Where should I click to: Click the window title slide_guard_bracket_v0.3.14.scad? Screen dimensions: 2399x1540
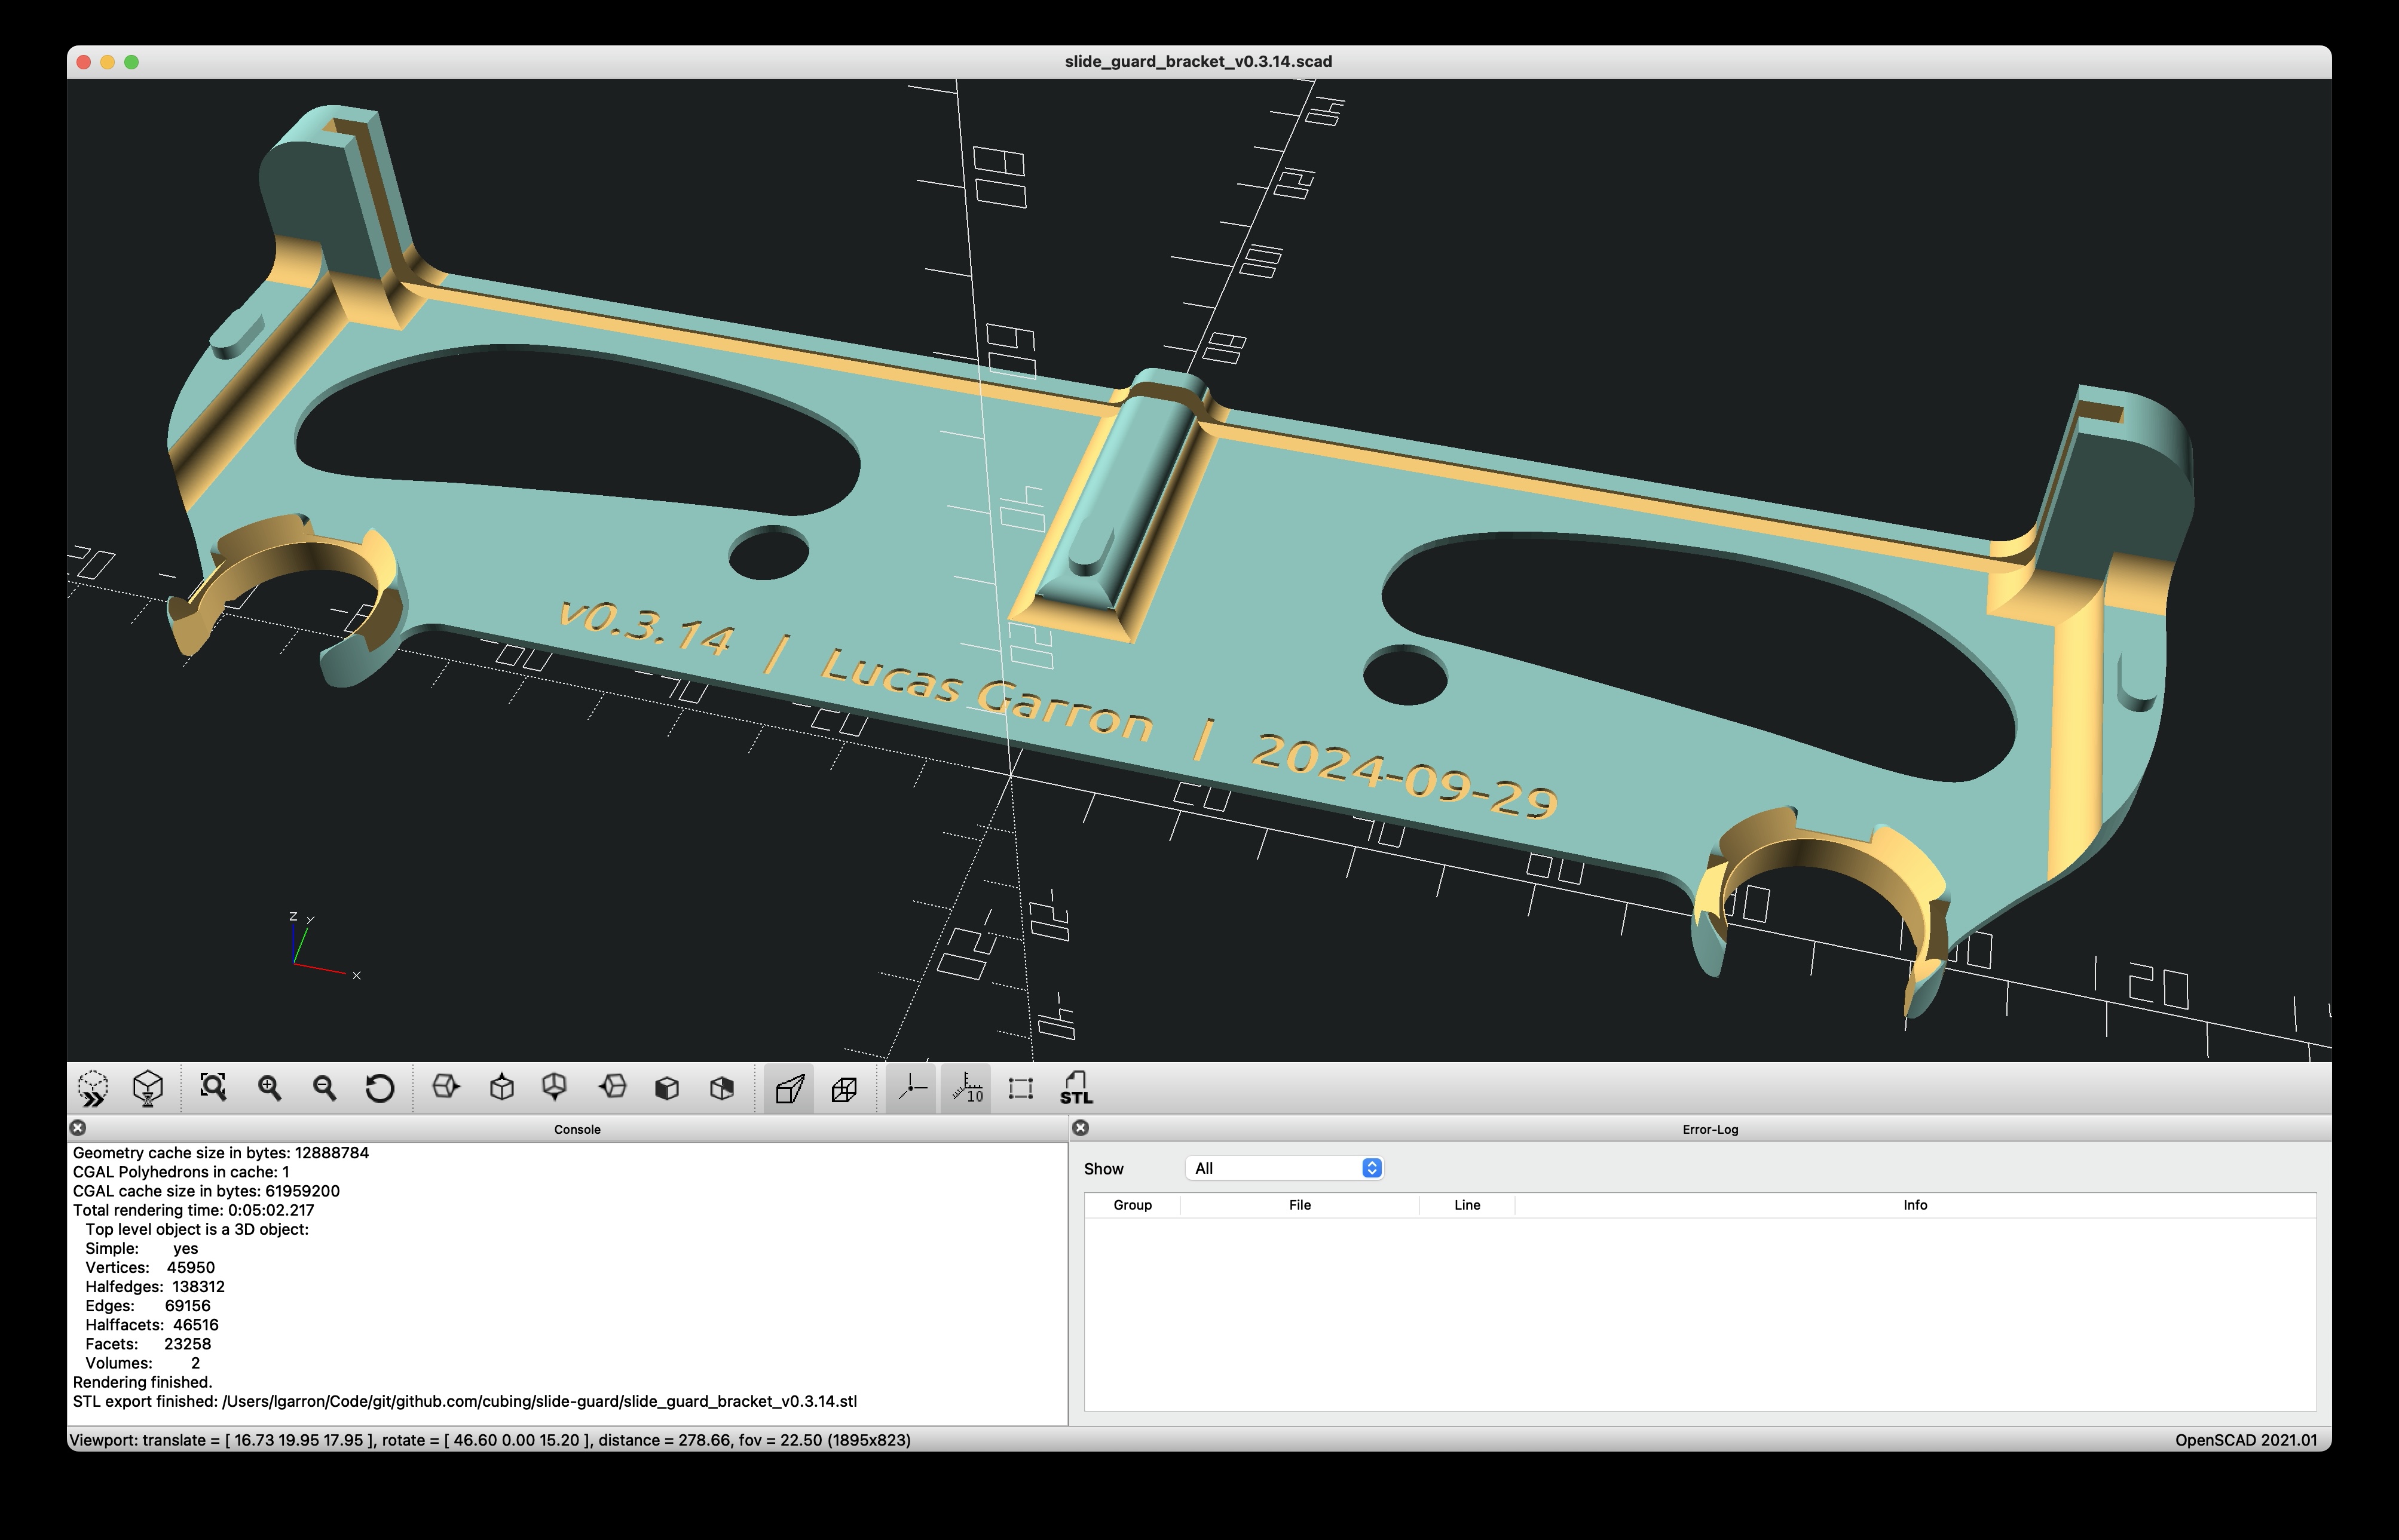(1198, 61)
